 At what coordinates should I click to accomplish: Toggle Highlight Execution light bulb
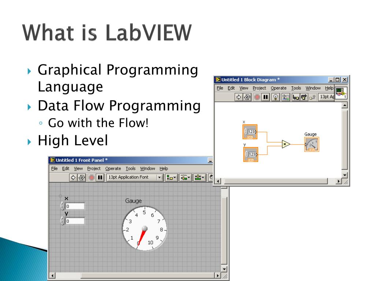coord(275,97)
